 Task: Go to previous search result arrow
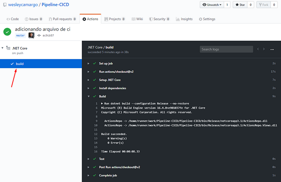(258, 50)
